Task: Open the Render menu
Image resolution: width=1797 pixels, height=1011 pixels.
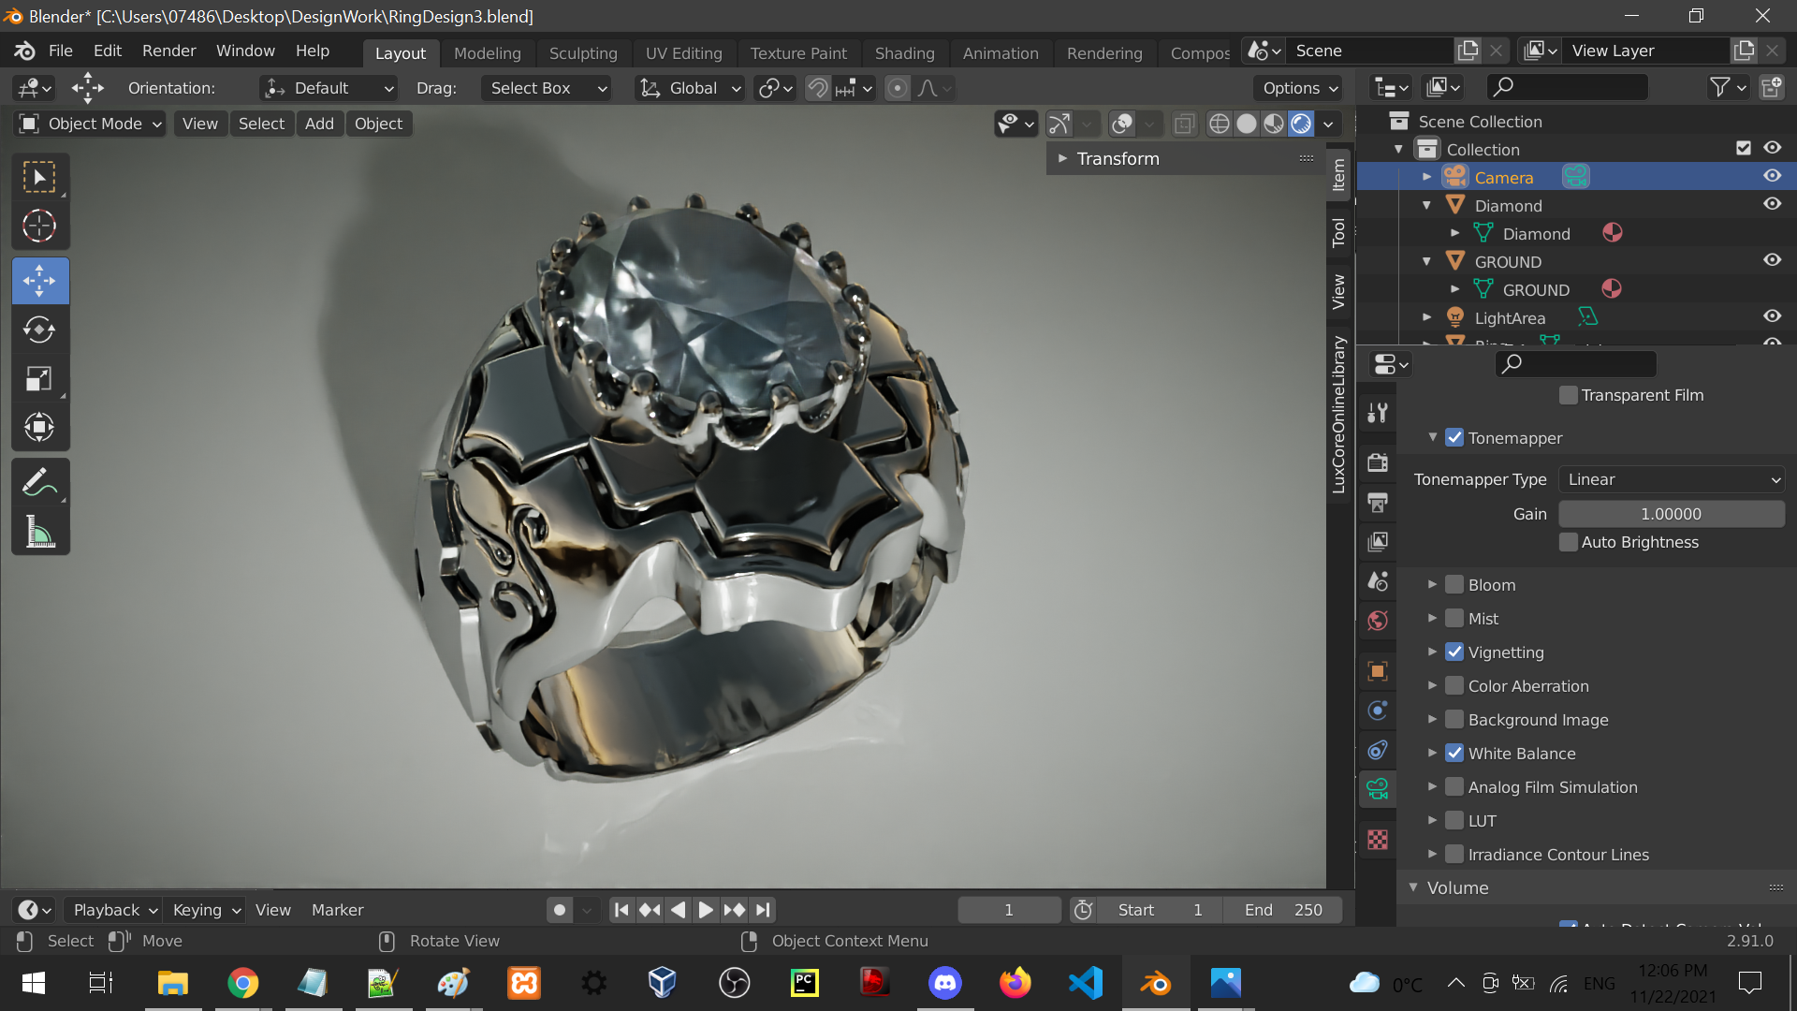Action: pyautogui.click(x=168, y=51)
